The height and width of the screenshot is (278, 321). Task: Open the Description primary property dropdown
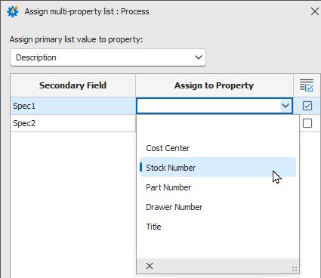pyautogui.click(x=108, y=57)
